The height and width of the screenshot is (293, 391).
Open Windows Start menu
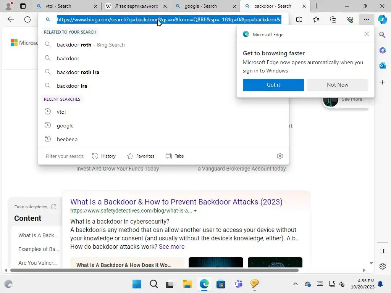pos(137,284)
